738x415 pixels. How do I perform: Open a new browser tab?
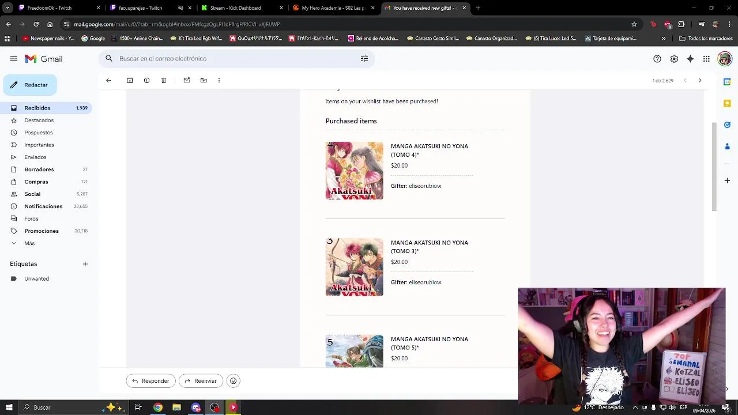478,8
